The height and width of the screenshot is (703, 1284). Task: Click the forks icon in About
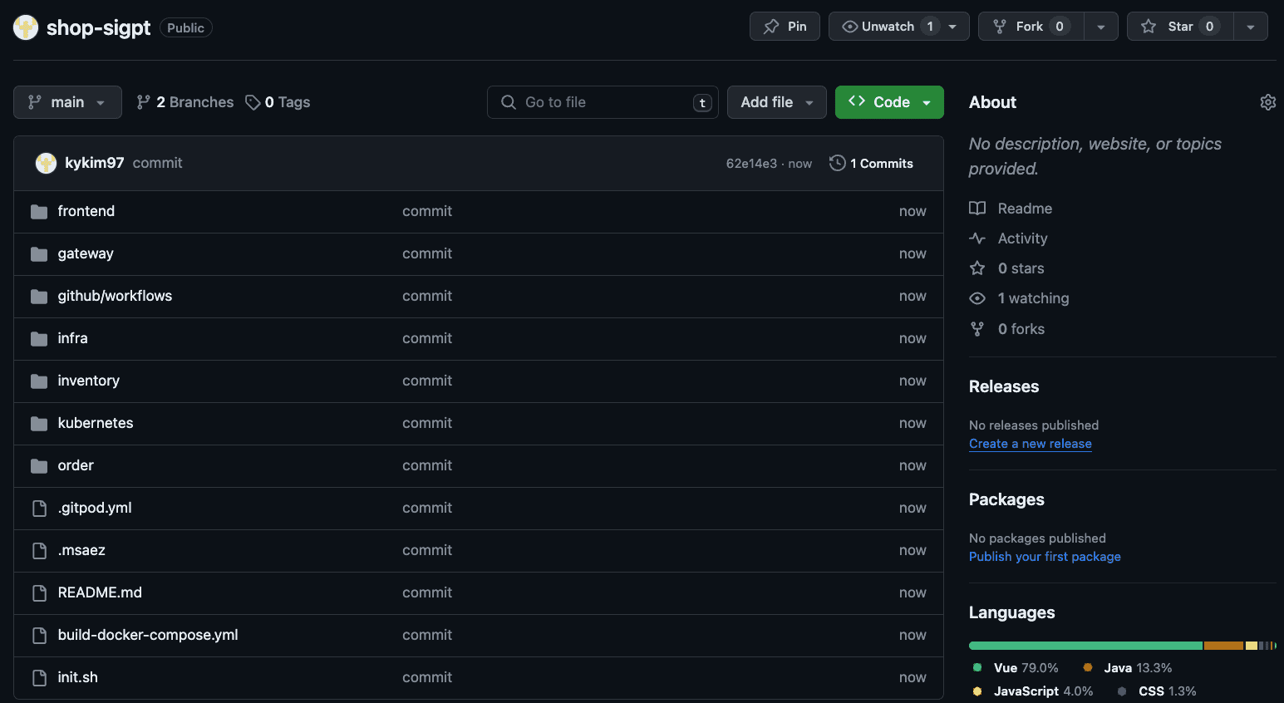coord(977,329)
